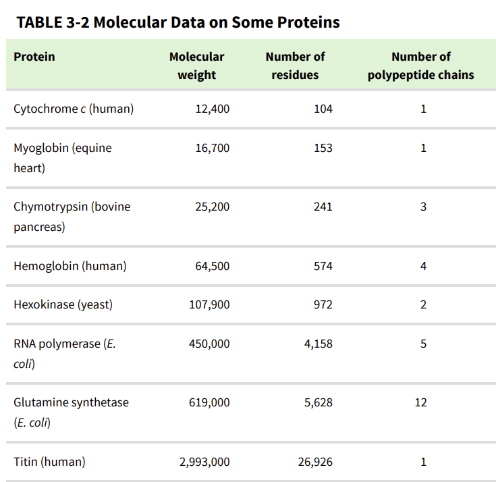This screenshot has height=482, width=496.
Task: Select the Number of polypeptide chains header
Action: point(420,65)
